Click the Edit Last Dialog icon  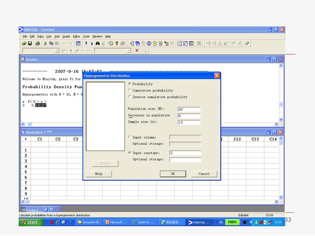click(78, 43)
